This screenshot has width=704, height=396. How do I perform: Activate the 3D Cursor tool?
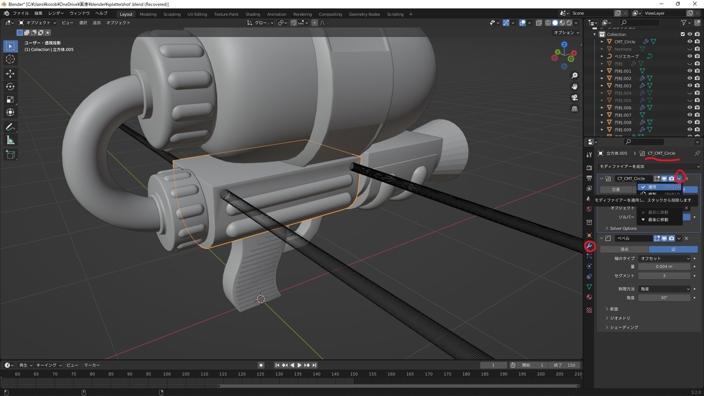pos(11,59)
